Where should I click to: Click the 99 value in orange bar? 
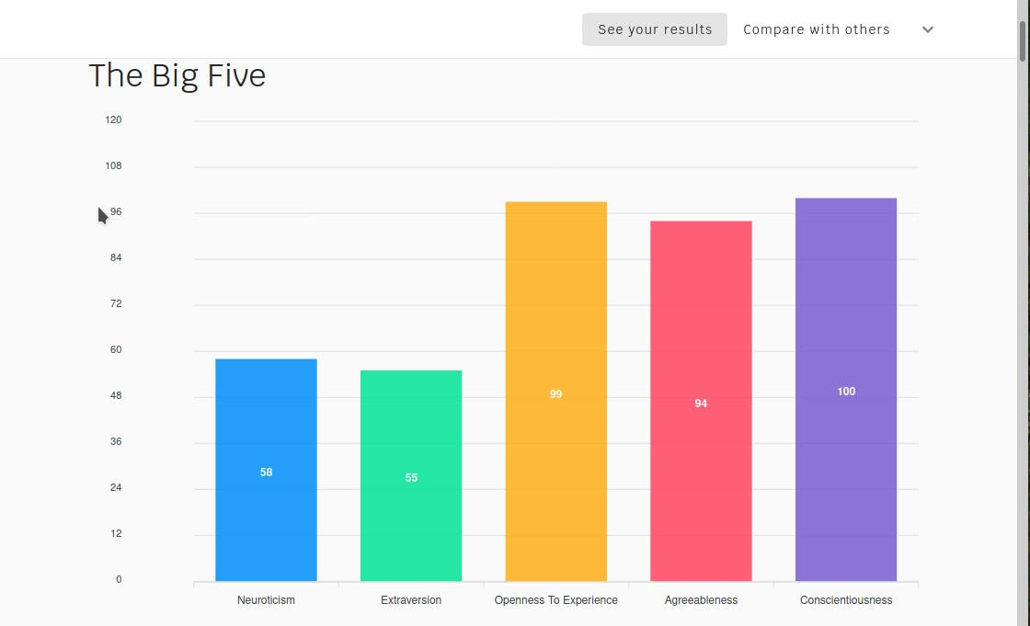tap(555, 394)
